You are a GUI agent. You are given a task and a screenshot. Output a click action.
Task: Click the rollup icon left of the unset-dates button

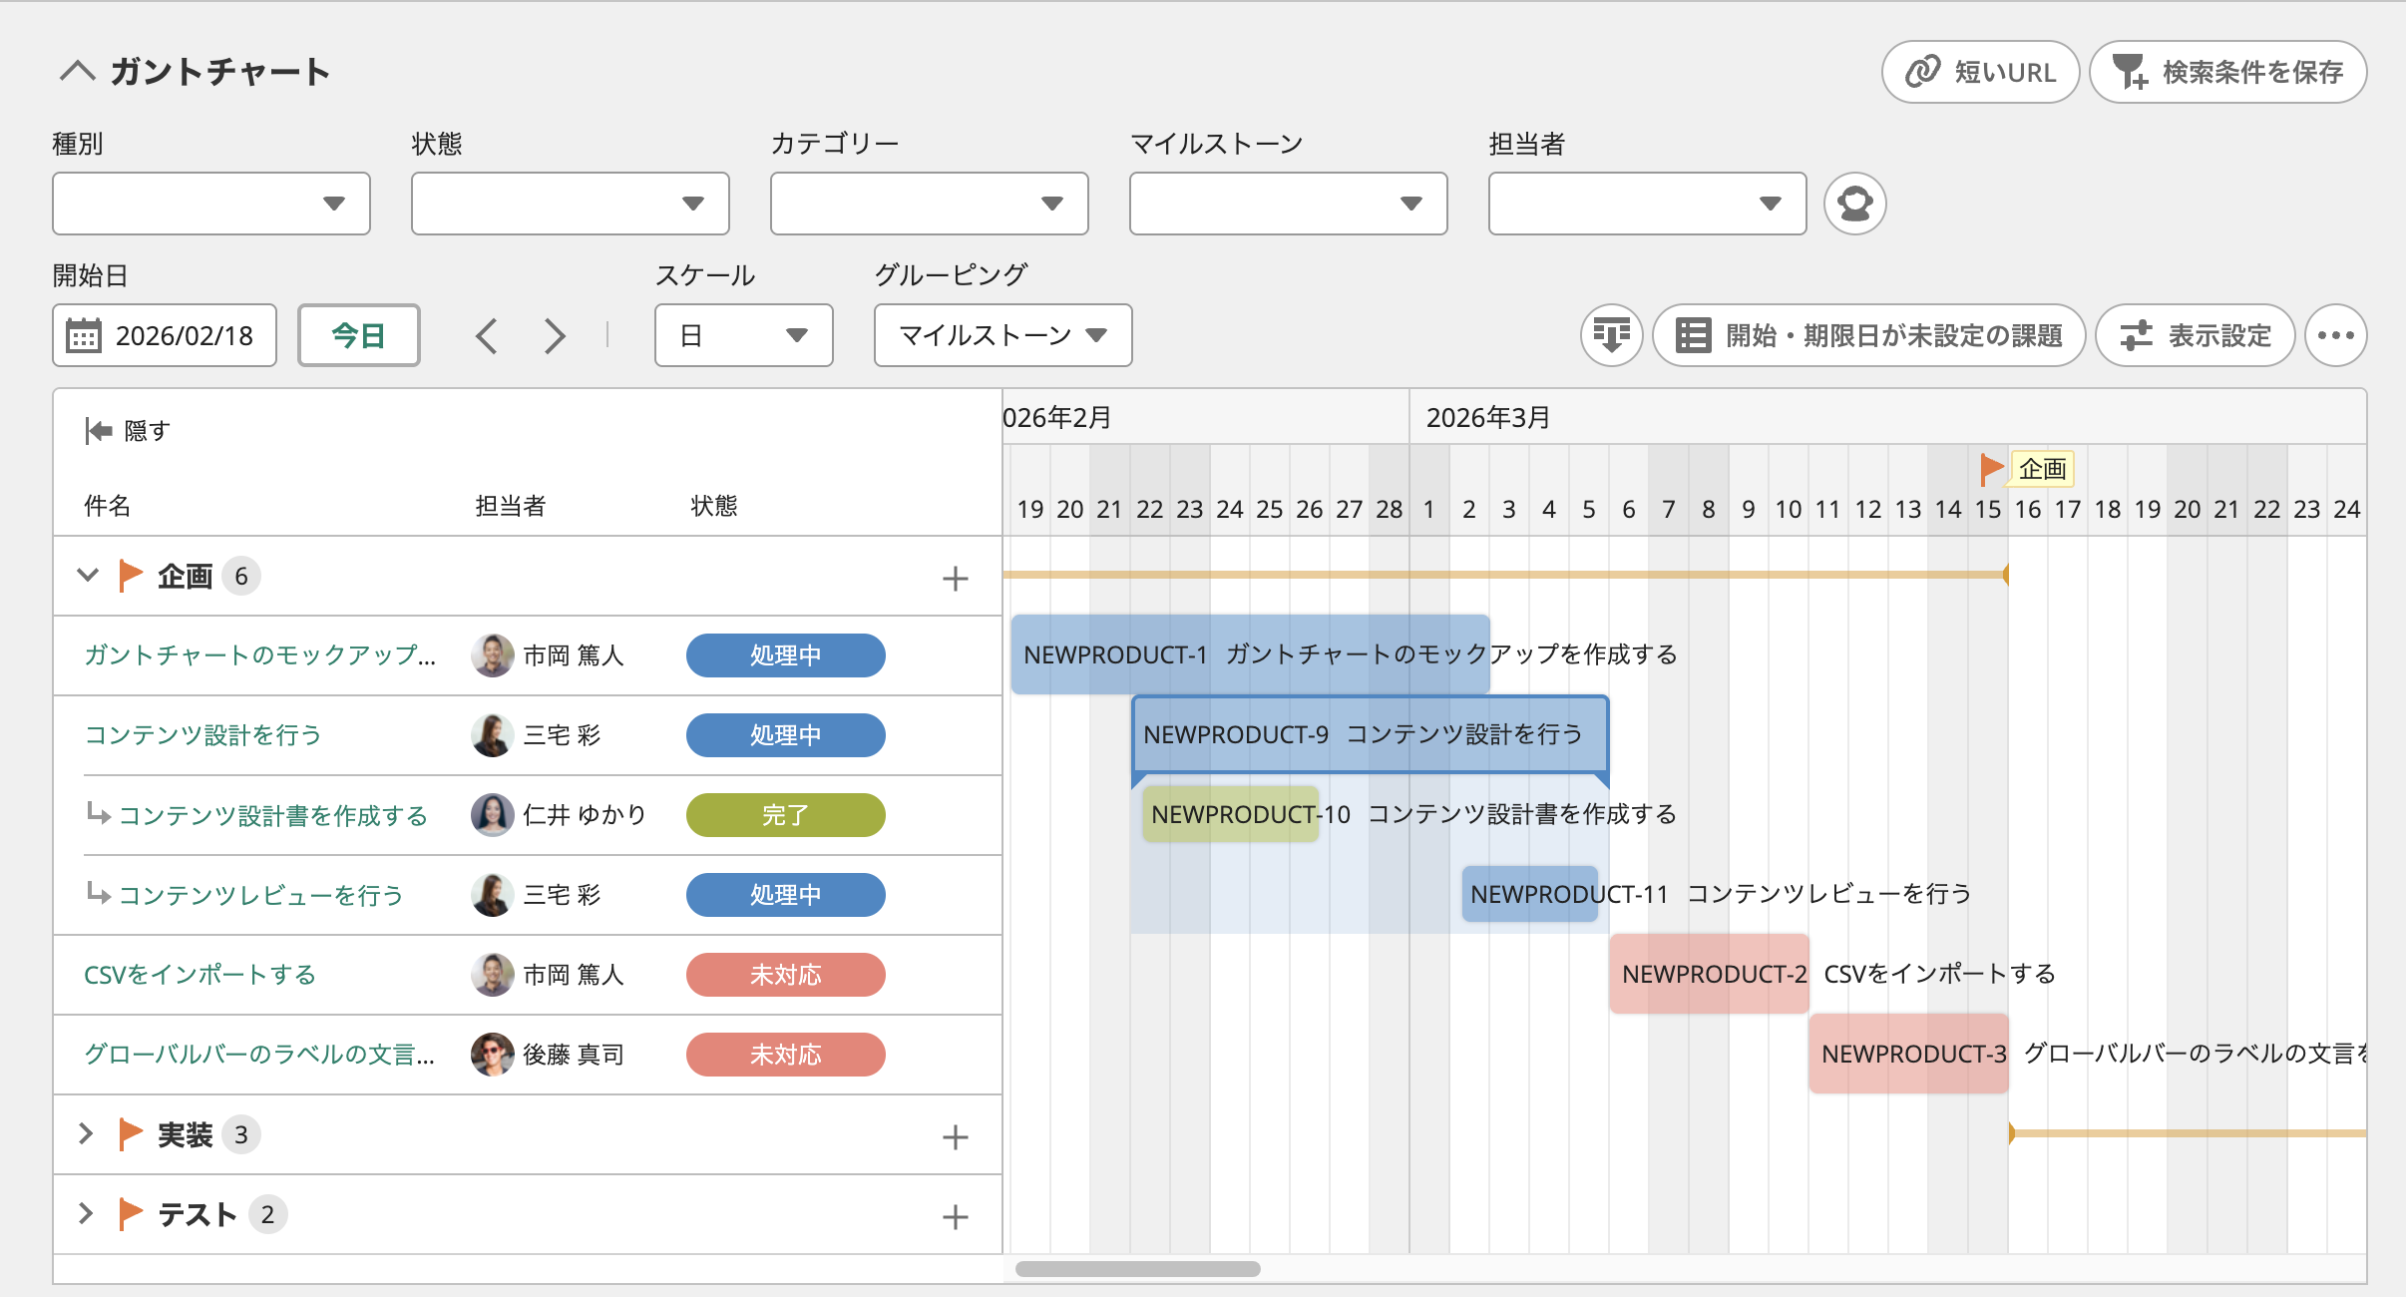[x=1610, y=335]
